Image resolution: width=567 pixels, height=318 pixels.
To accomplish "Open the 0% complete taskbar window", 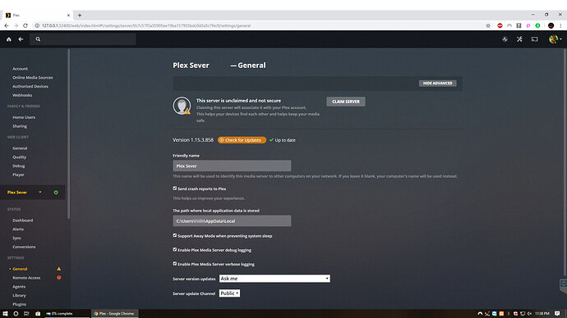I will (67, 314).
